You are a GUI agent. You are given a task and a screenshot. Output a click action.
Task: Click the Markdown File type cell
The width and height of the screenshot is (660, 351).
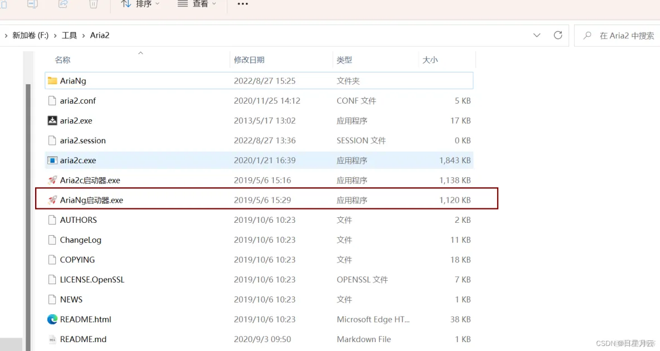click(363, 339)
